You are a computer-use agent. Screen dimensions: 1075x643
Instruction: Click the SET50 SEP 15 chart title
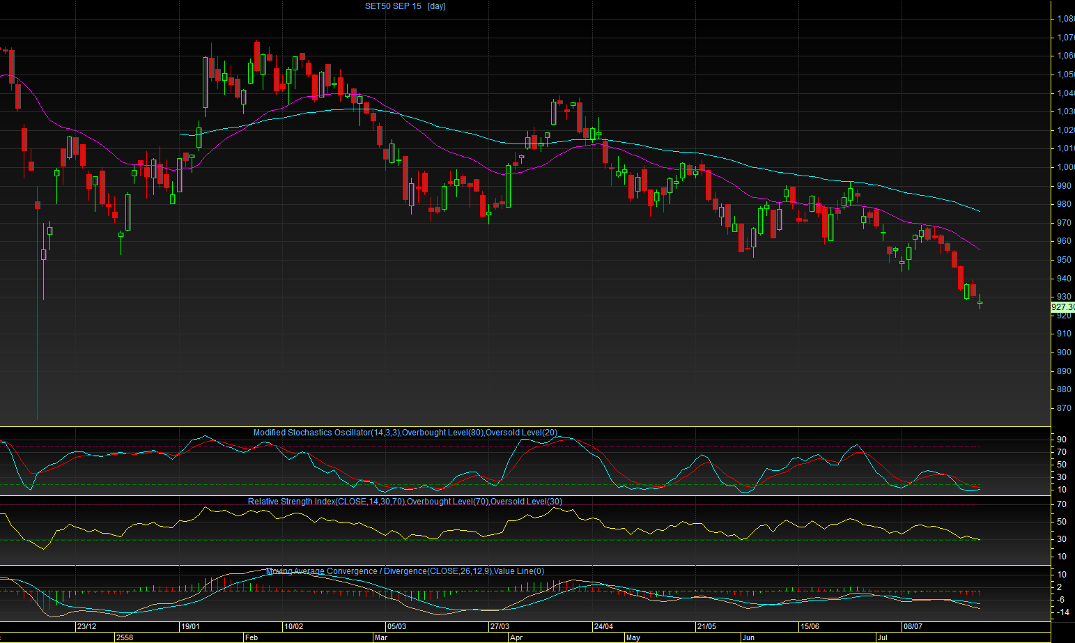[393, 6]
